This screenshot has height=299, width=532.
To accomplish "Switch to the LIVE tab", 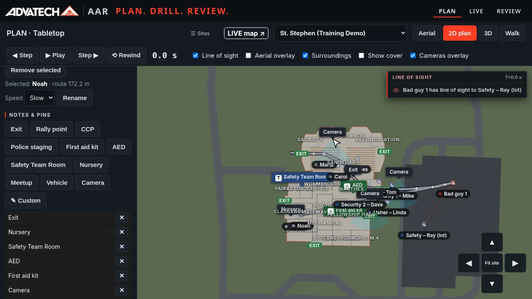I will pyautogui.click(x=476, y=11).
